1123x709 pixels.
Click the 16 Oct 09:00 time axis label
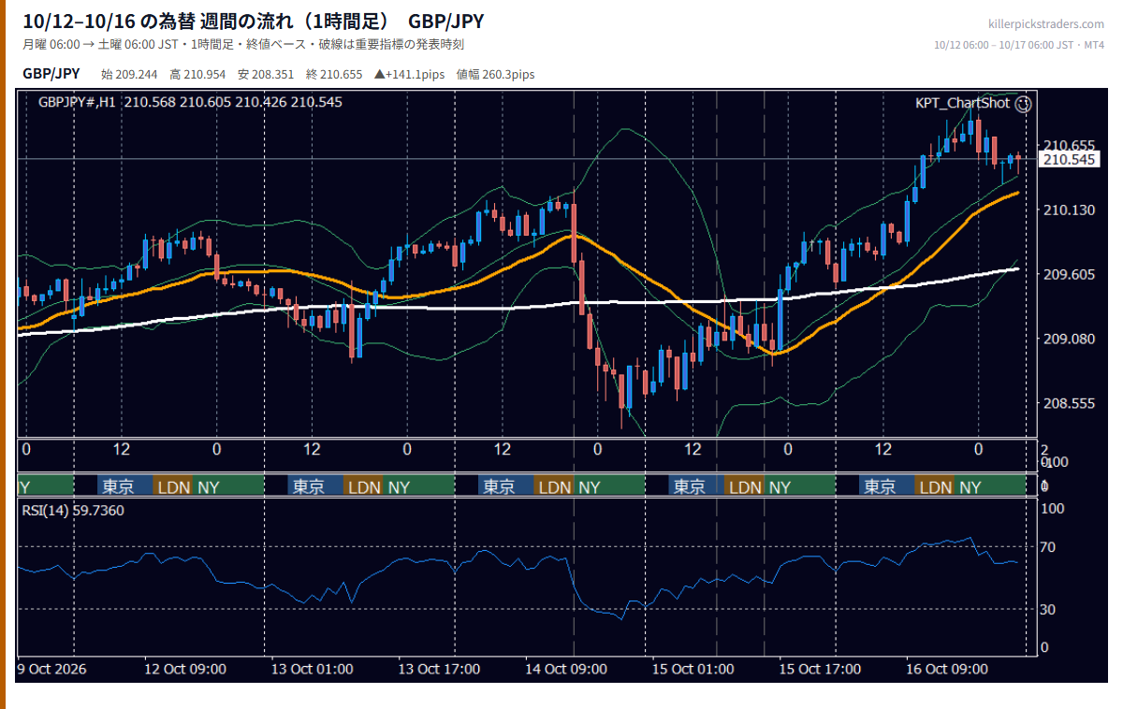point(947,669)
